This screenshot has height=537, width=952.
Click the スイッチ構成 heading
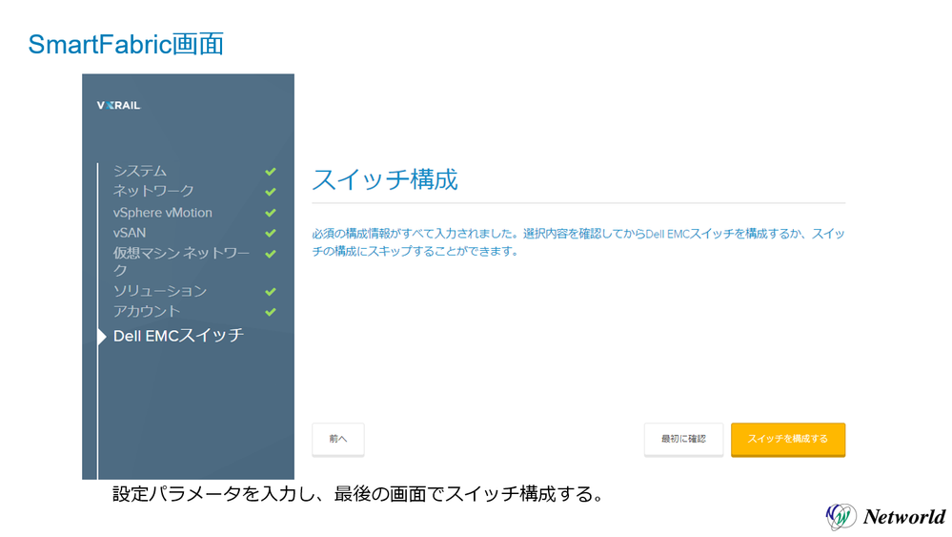pyautogui.click(x=385, y=180)
